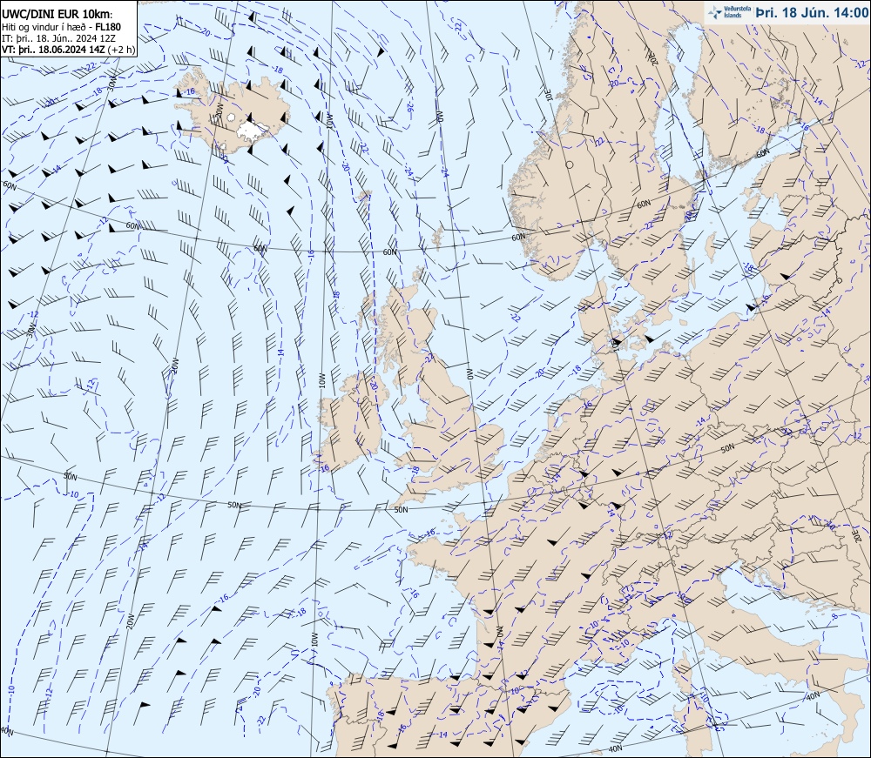Click the 'UWC/DINI EUR 10km:' title
Screen dimensions: 871x758
(x=57, y=15)
